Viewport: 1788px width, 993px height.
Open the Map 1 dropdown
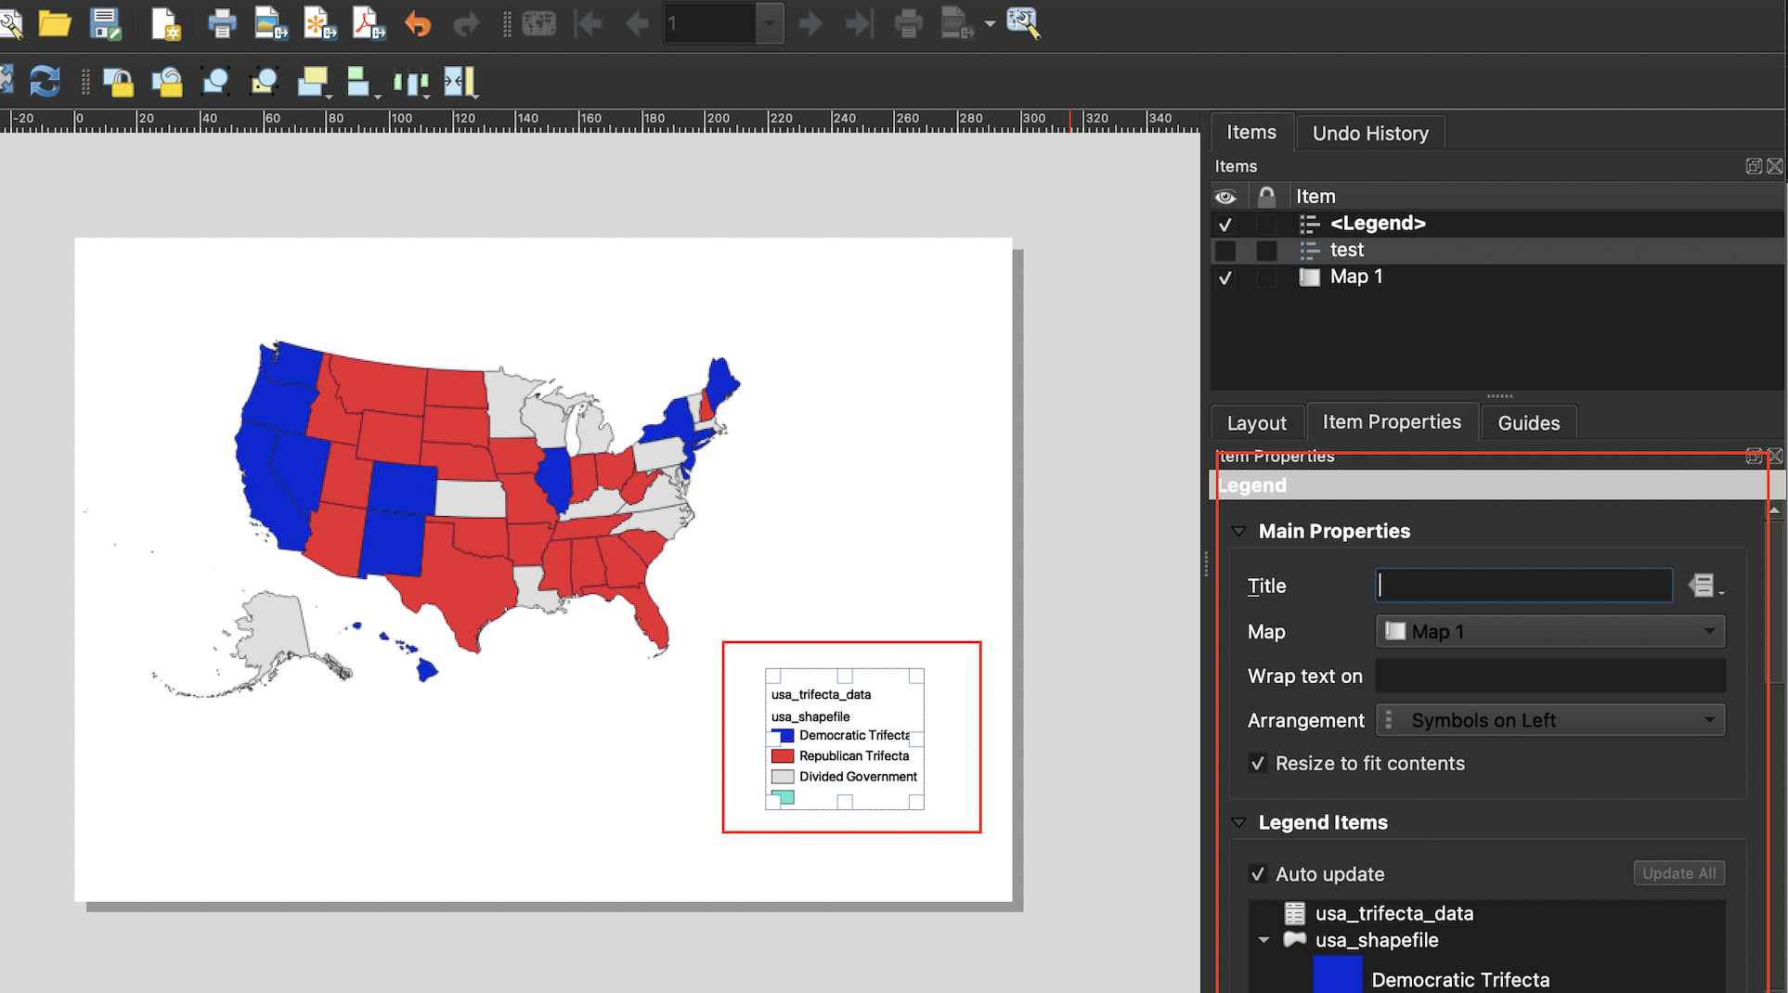1549,632
